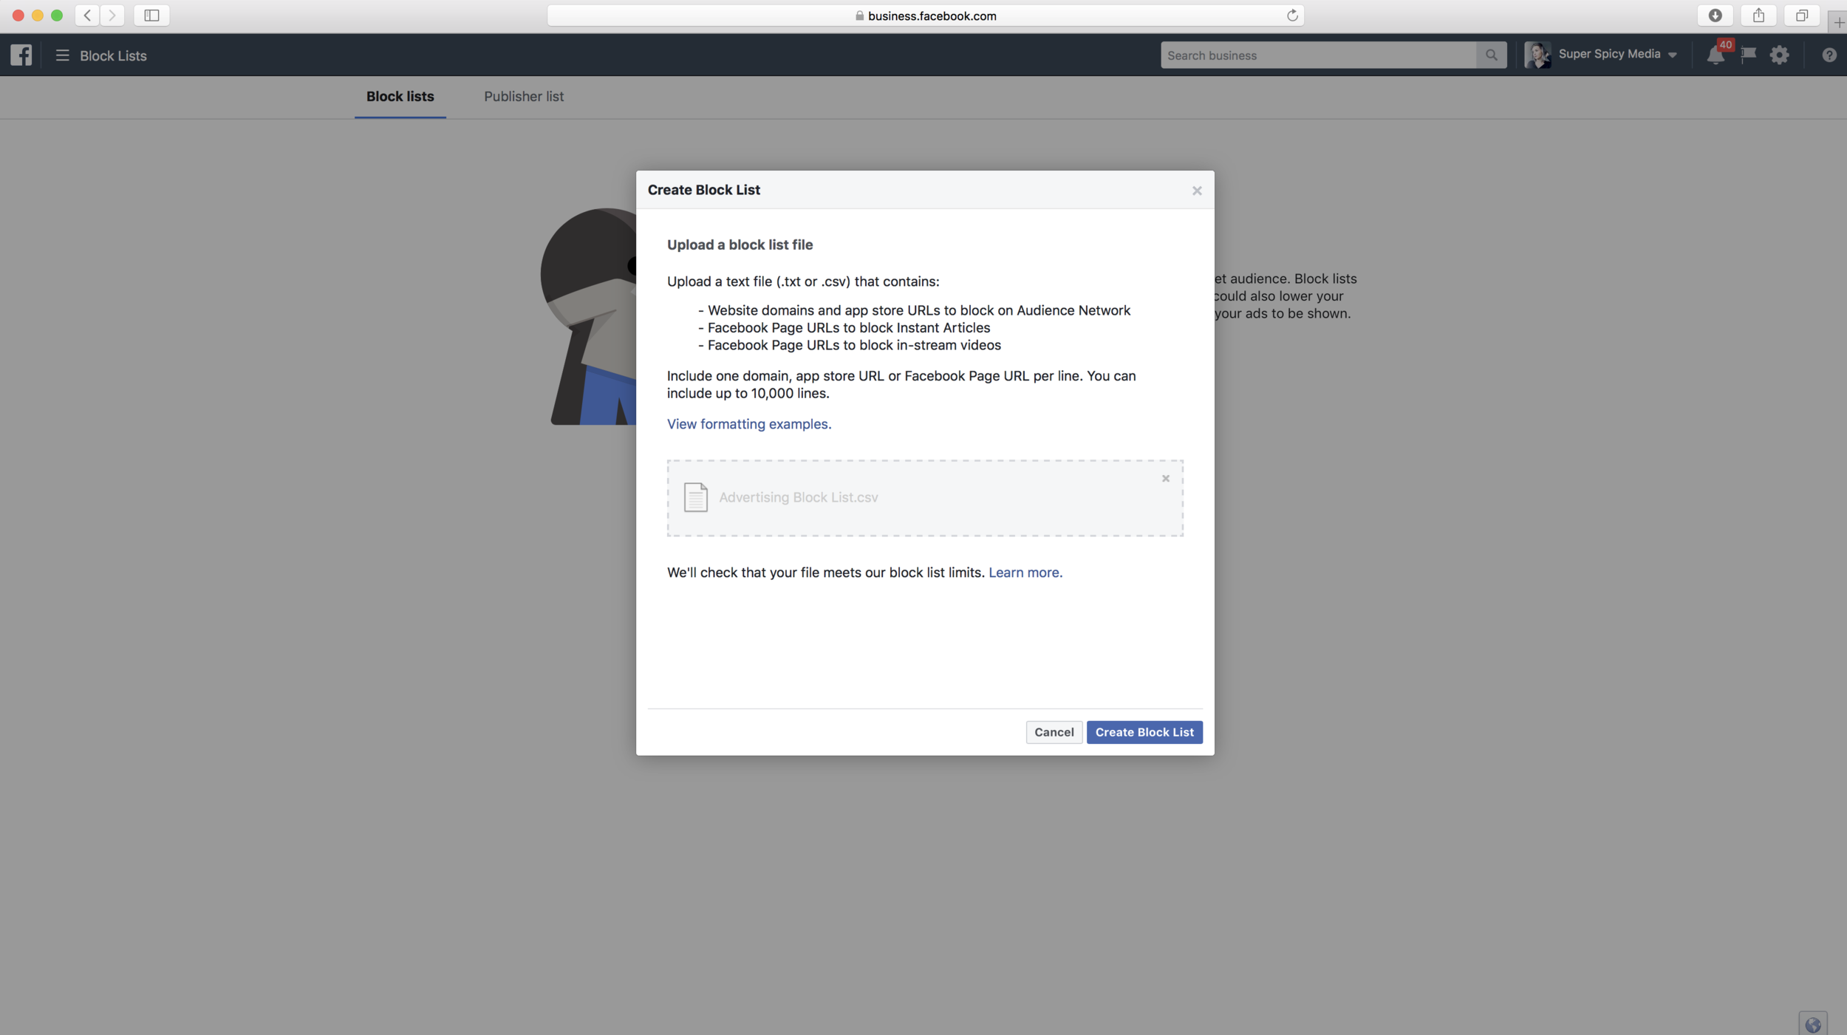Click View formatting examples link
This screenshot has height=1035, width=1847.
pos(749,424)
